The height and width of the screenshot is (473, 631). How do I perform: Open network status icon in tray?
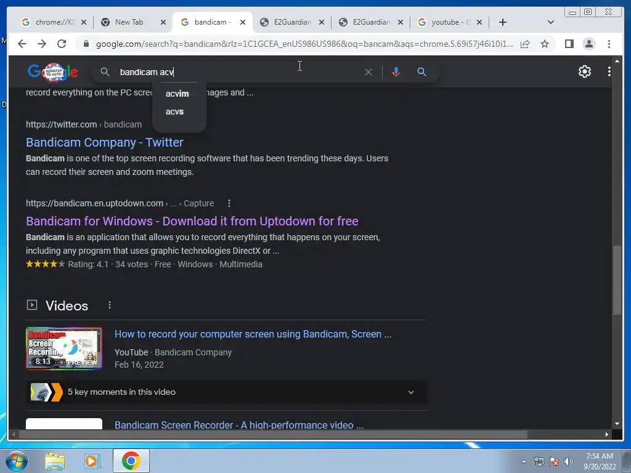click(x=539, y=461)
